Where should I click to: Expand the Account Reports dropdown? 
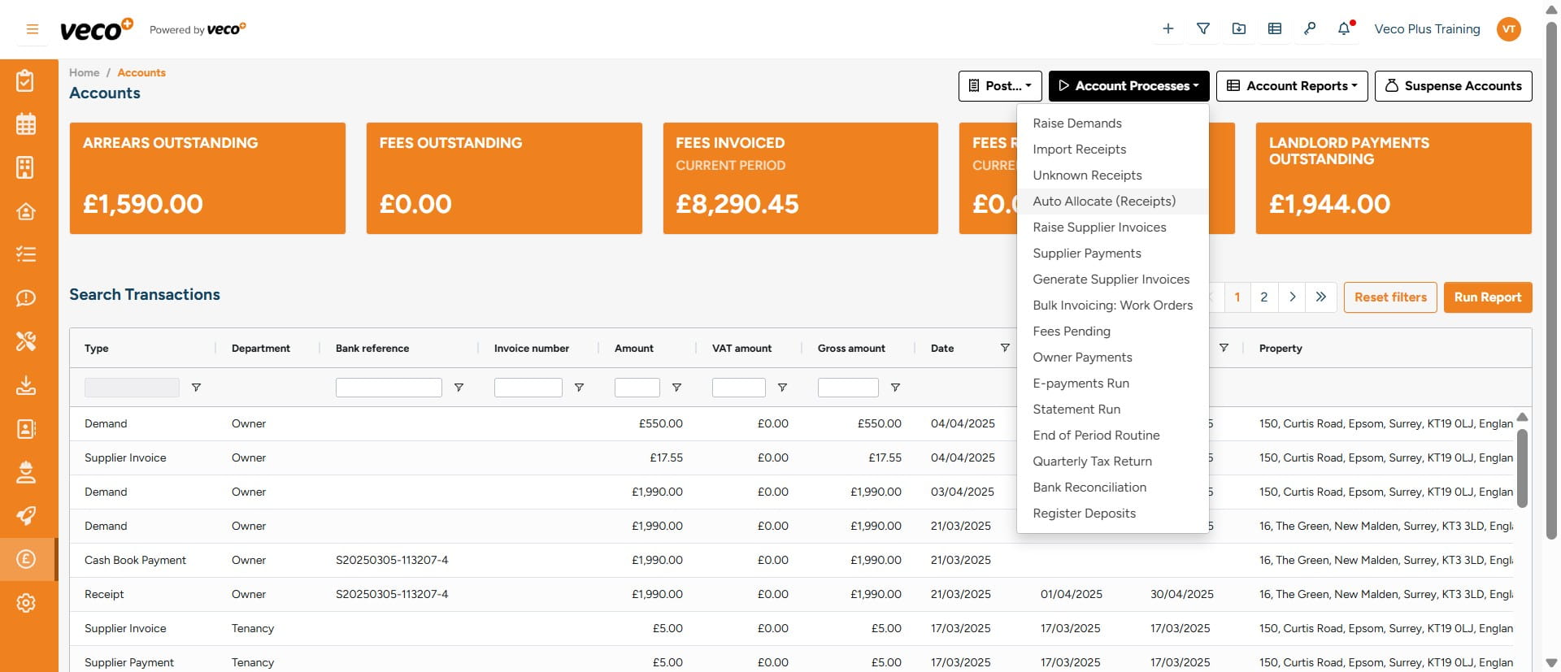1291,86
